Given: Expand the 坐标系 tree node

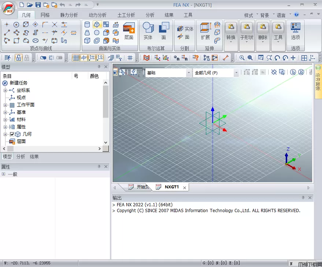Looking at the screenshot, I should pos(5,90).
